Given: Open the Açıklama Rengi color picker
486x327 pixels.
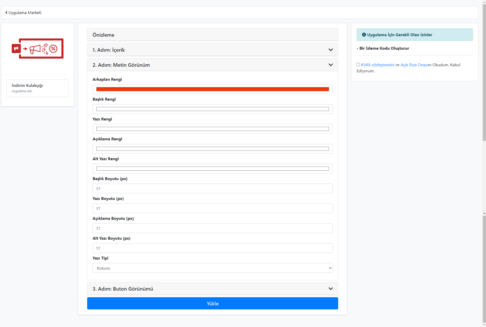Looking at the screenshot, I should click(x=213, y=149).
